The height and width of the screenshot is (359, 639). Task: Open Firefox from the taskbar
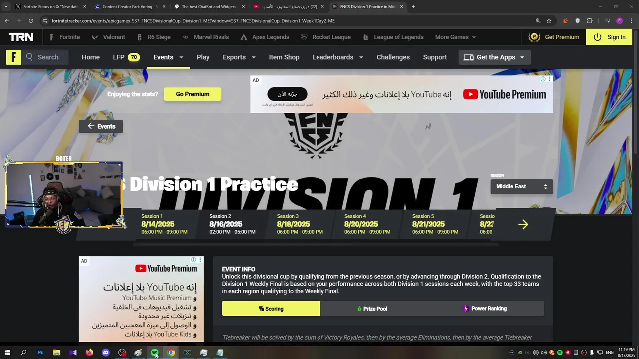pyautogui.click(x=89, y=353)
